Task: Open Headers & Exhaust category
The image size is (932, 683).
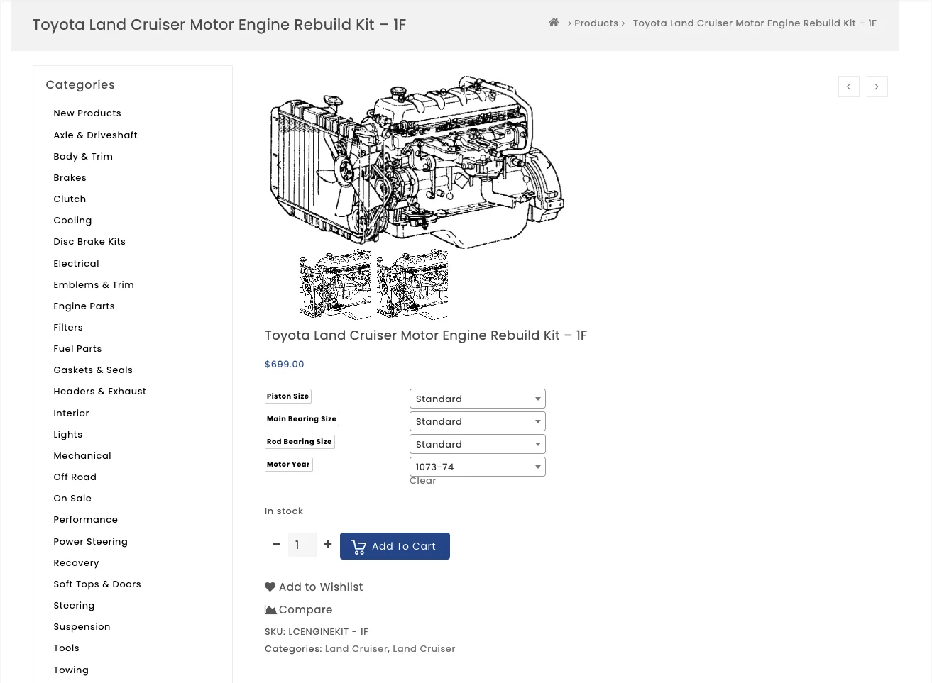Action: (99, 391)
